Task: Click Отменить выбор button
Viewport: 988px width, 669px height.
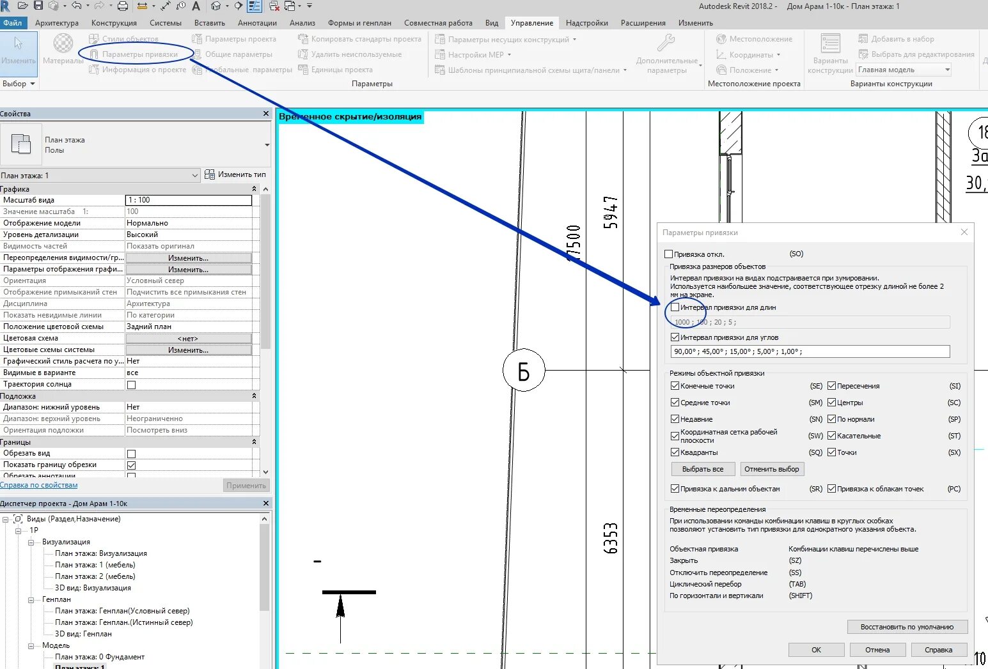Action: 772,469
